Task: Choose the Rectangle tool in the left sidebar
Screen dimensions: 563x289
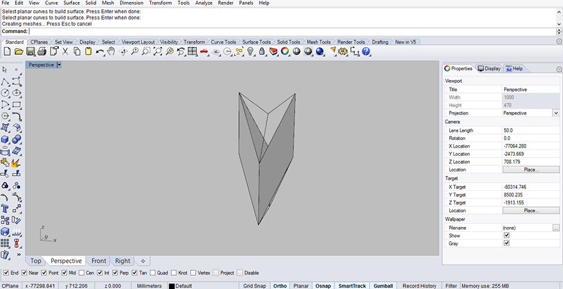Action: click(x=16, y=105)
